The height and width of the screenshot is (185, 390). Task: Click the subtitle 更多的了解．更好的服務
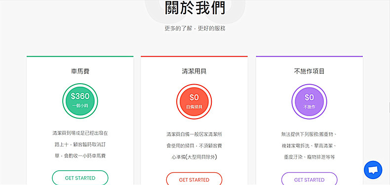click(x=195, y=29)
